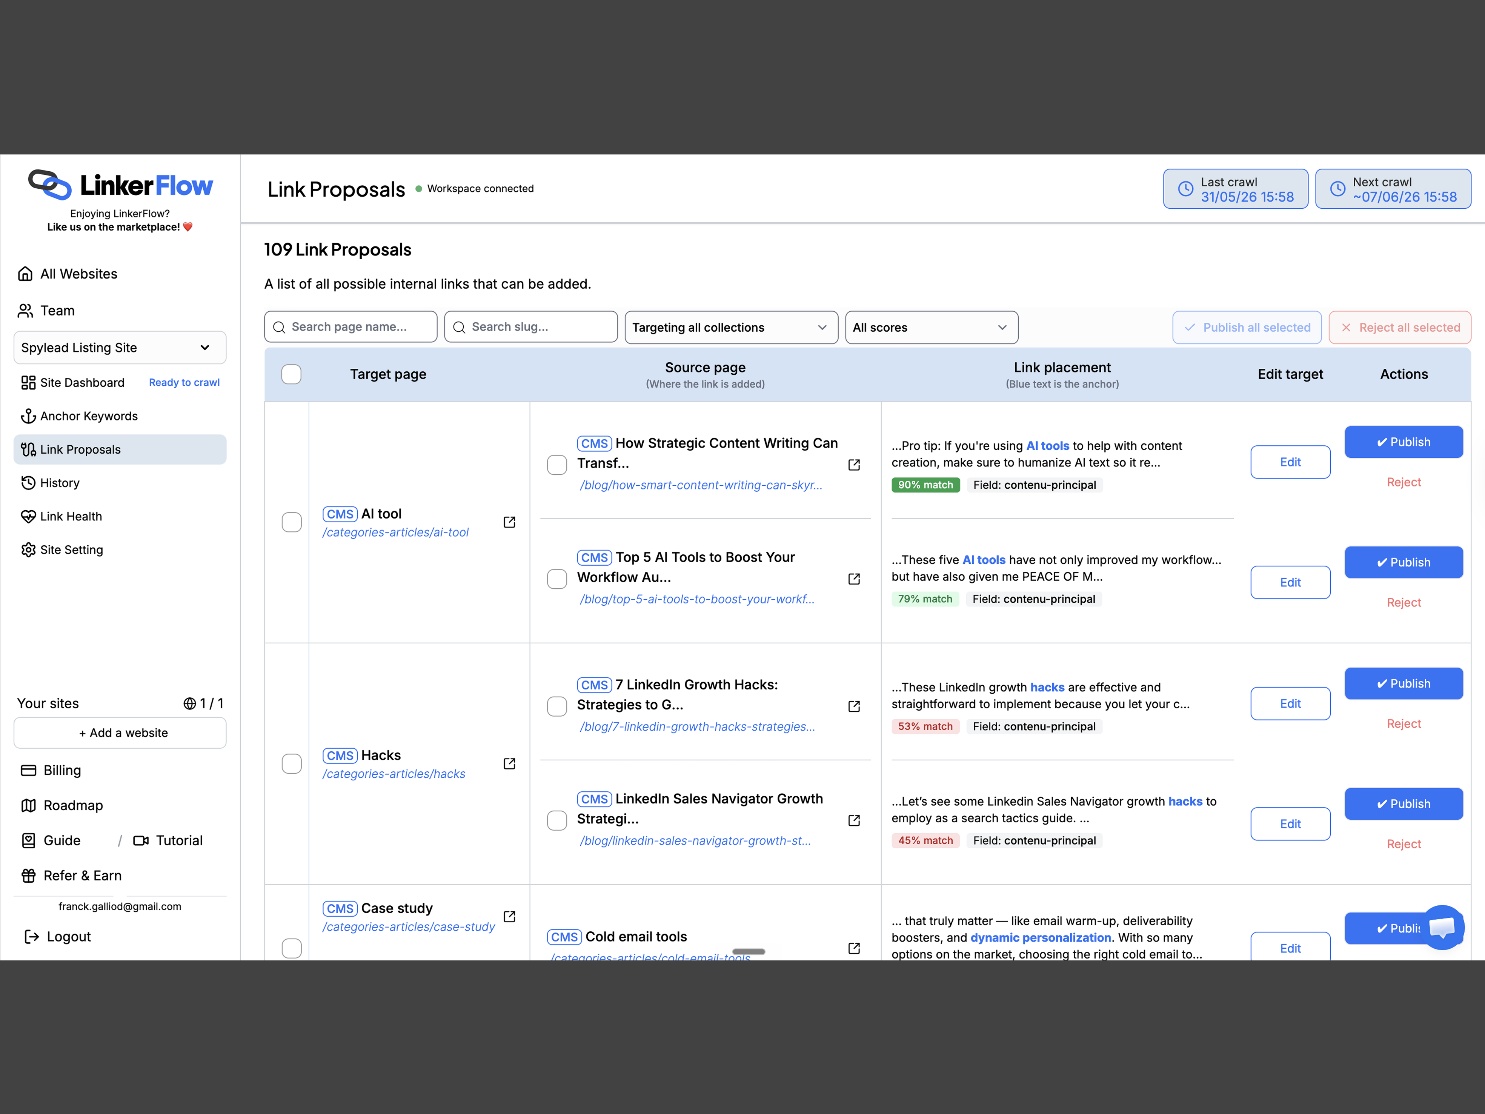The image size is (1485, 1114).
Task: Click the Anchor Keywords anchor icon
Action: click(x=28, y=416)
